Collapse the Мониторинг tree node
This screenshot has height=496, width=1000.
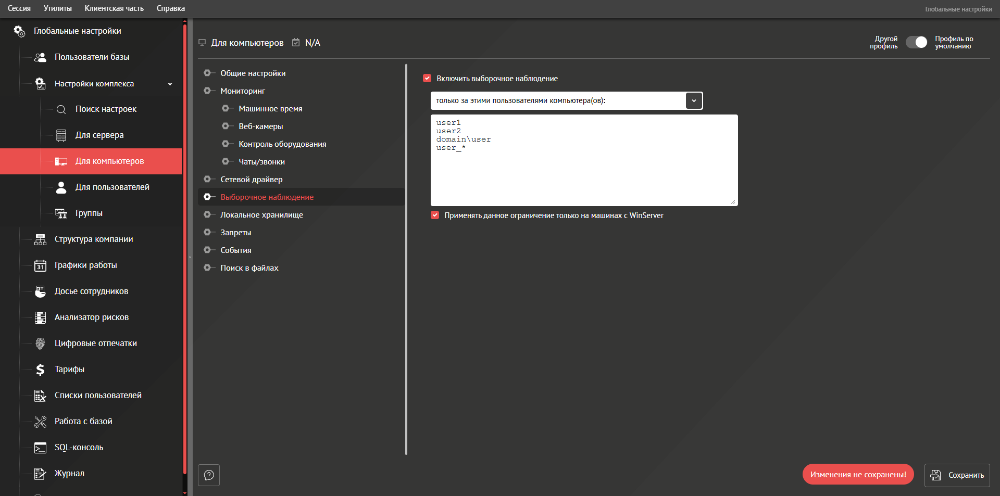click(207, 91)
